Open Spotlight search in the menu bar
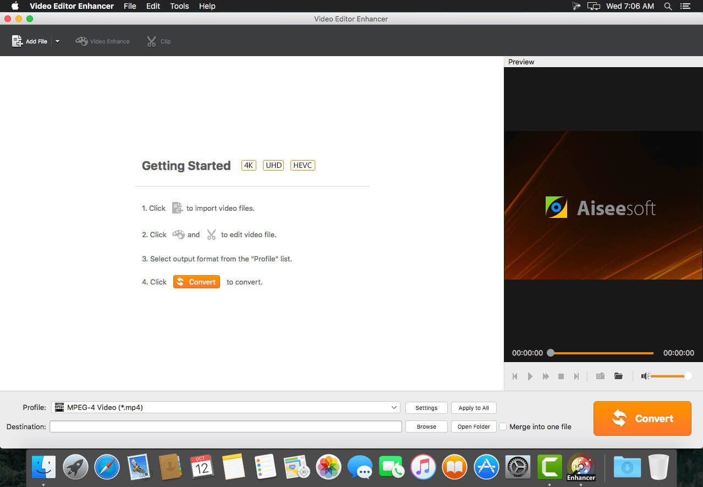Screen dimensions: 703x487 (x=668, y=6)
